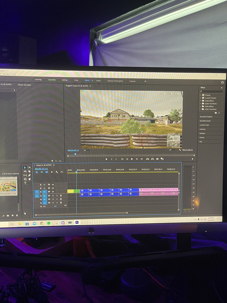Open Program monitor settings wrench

tap(180, 150)
